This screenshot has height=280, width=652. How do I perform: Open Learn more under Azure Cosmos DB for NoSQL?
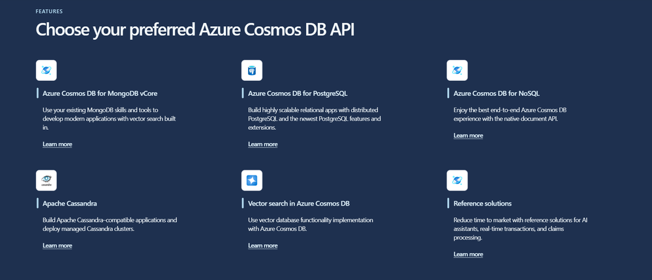point(468,136)
